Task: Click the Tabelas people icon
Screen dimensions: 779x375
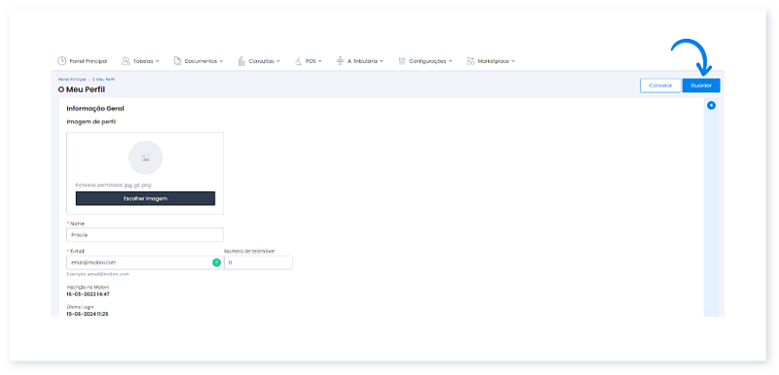Action: coord(127,61)
